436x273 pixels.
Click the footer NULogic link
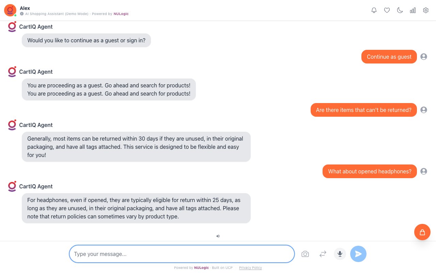(x=201, y=268)
